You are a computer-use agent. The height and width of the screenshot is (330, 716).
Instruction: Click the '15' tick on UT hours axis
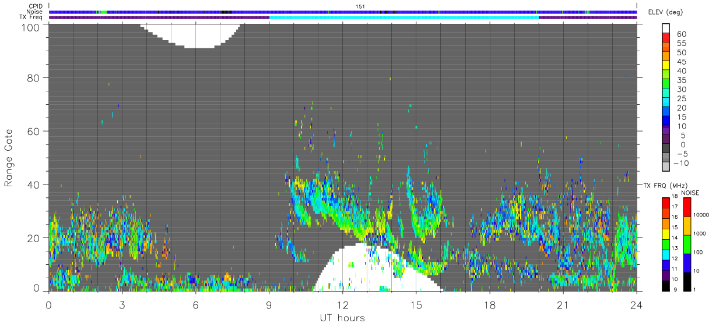416,305
